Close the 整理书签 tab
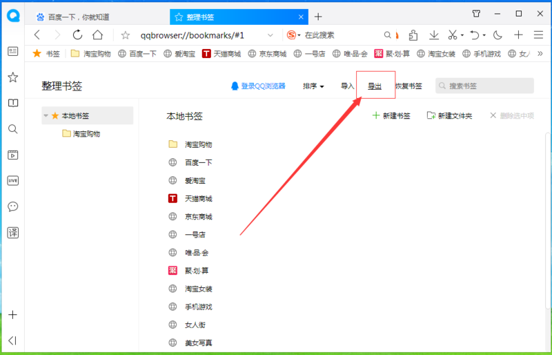The height and width of the screenshot is (355, 552). click(301, 17)
